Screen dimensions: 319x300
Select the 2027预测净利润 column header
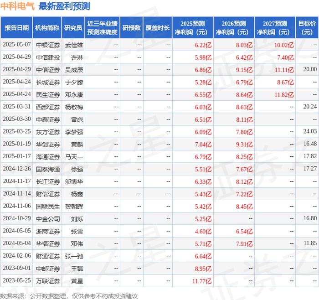(x=275, y=28)
